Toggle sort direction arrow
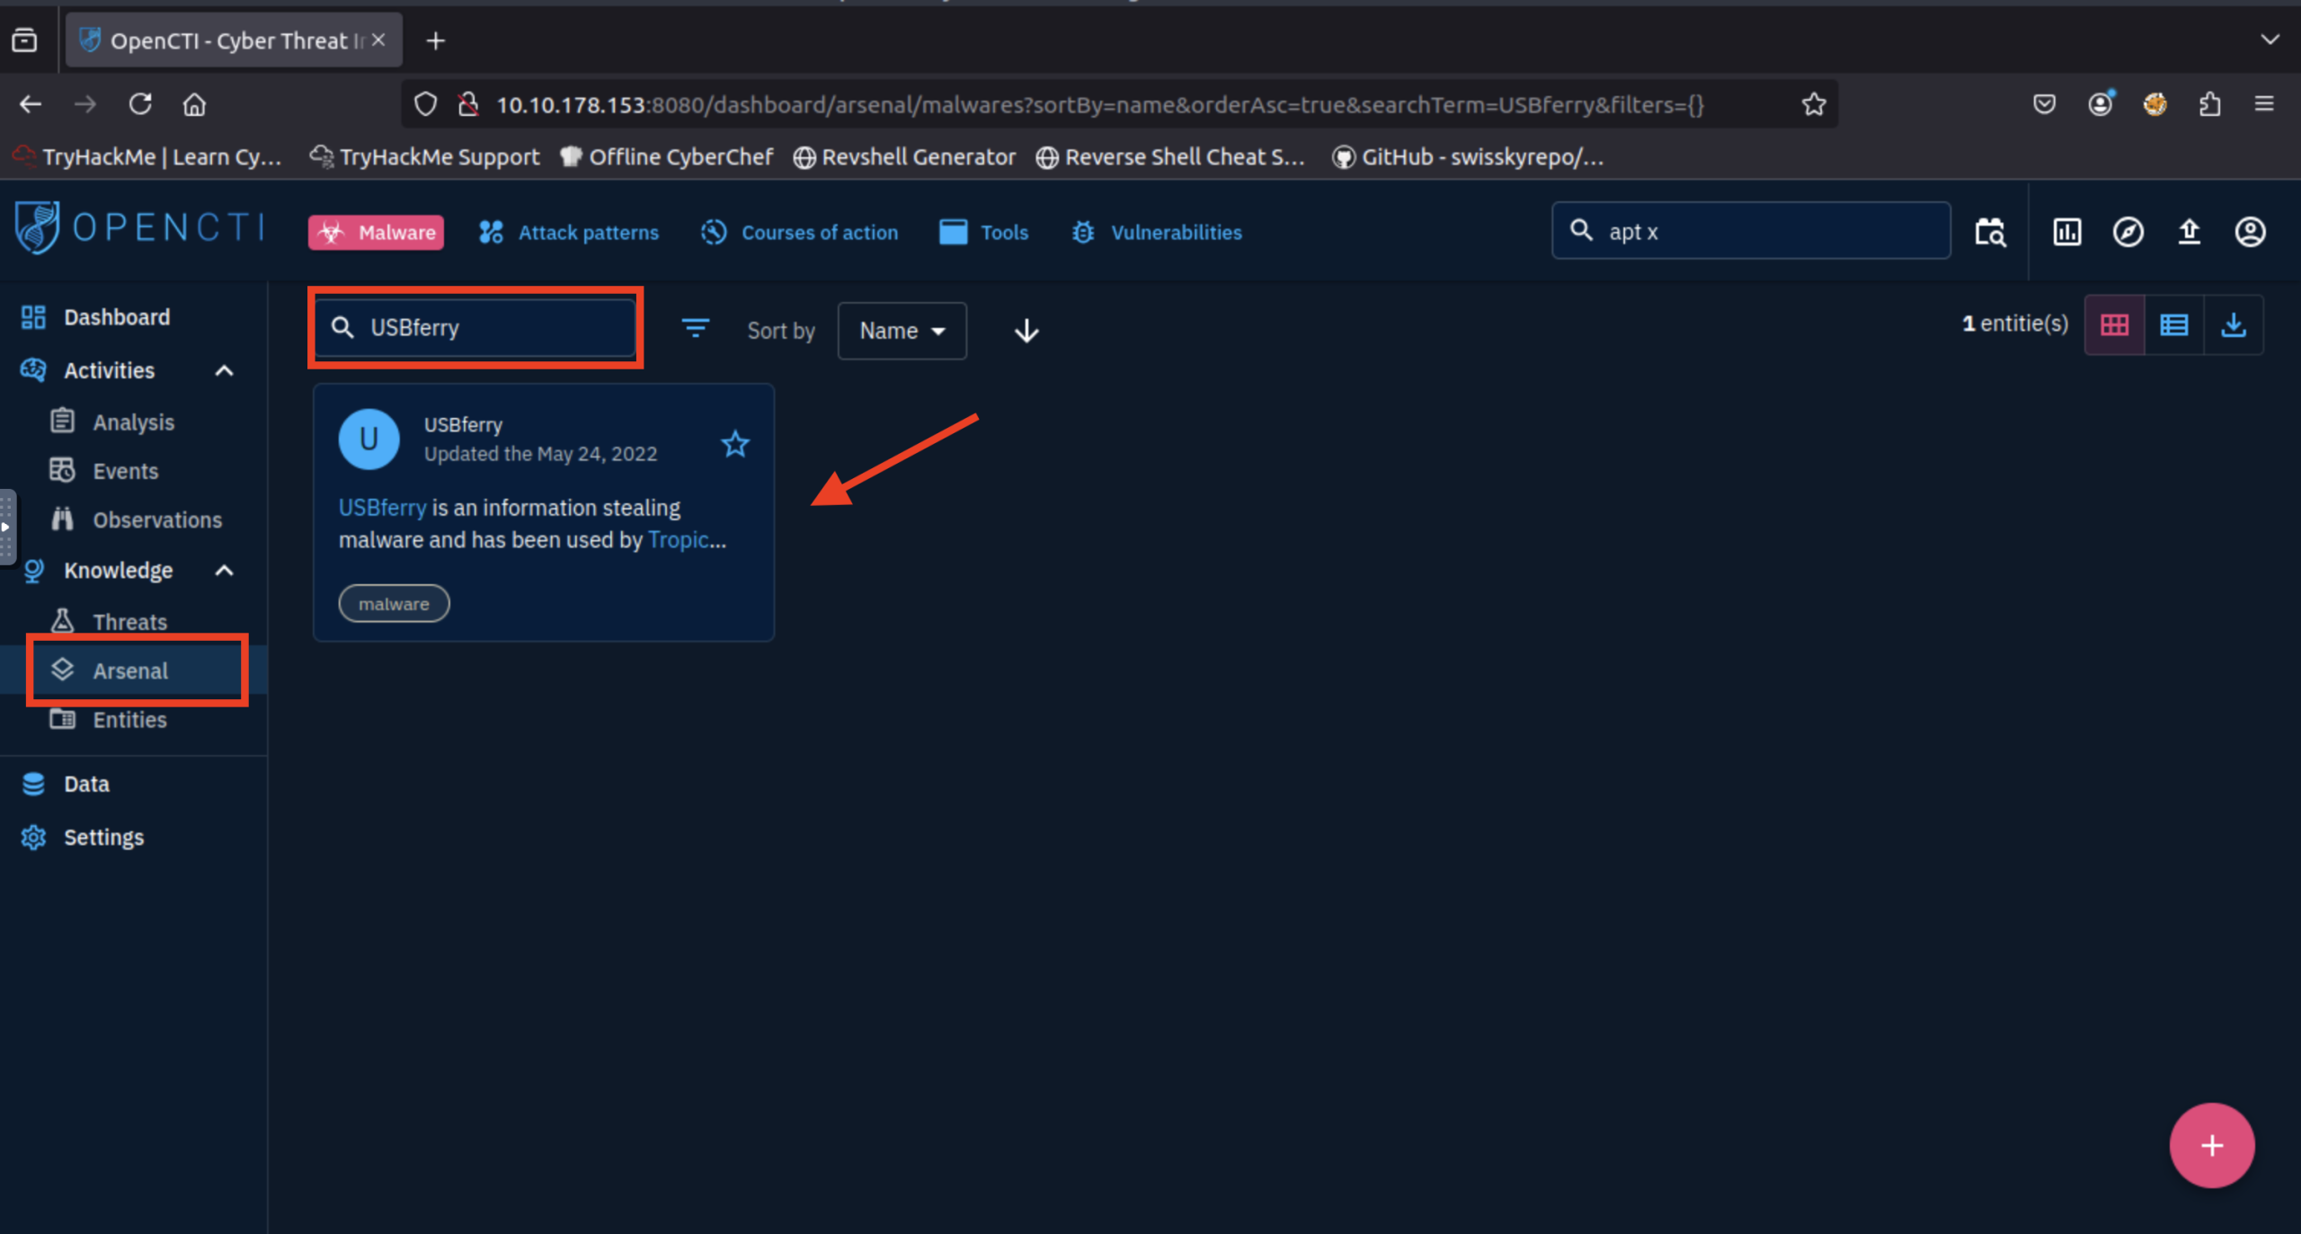The image size is (2301, 1234). pos(1026,331)
